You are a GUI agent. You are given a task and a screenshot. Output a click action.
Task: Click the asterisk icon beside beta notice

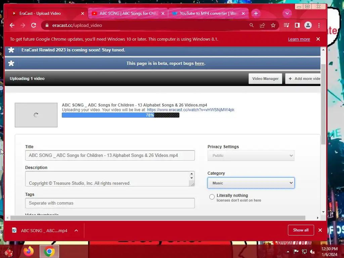click(x=11, y=63)
